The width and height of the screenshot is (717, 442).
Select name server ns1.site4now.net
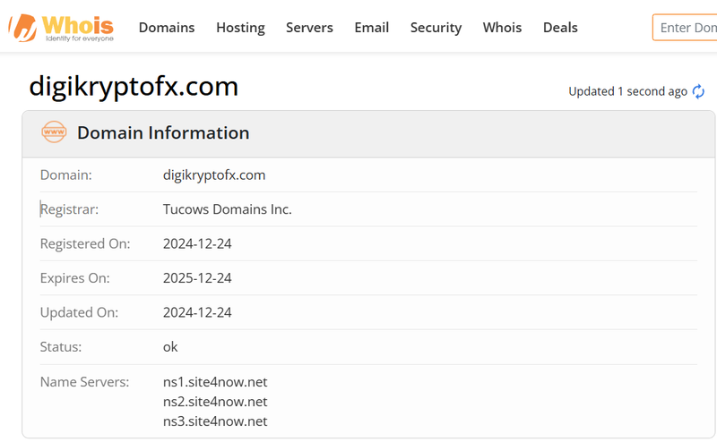215,382
